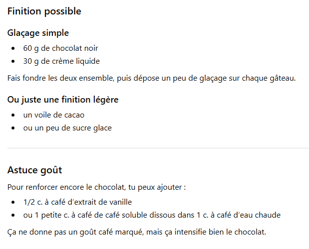Click the bullet point before "ou un peu de sucre"

(x=13, y=128)
